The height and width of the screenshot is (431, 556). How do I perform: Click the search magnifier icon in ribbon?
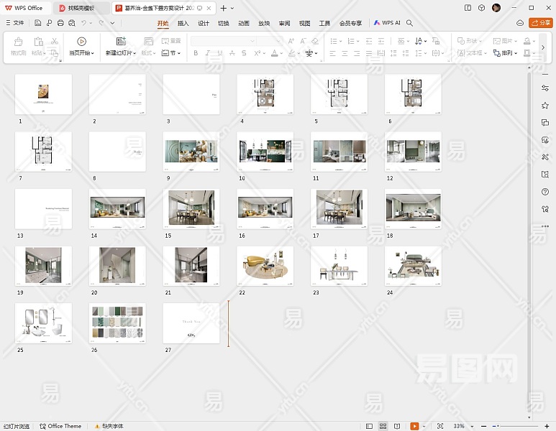[x=409, y=23]
